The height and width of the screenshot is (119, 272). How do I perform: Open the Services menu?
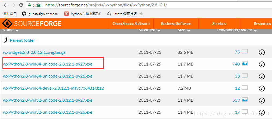point(219,24)
